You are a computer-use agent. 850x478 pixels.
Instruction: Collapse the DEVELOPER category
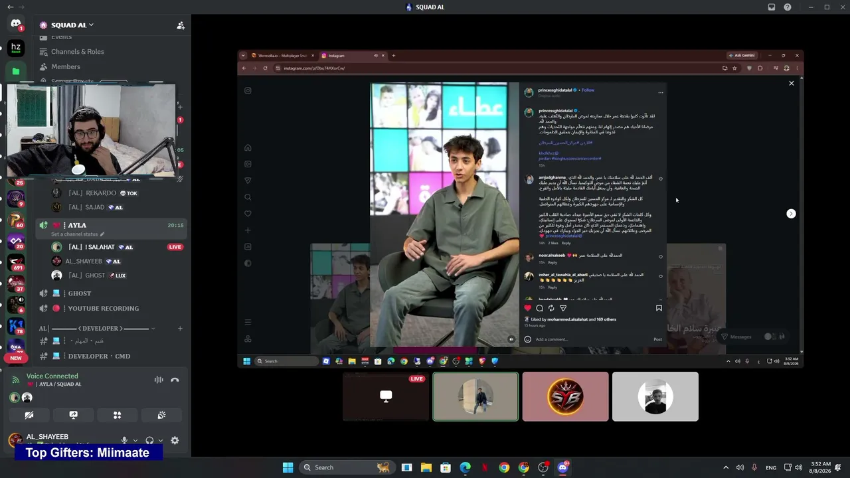[x=97, y=329]
